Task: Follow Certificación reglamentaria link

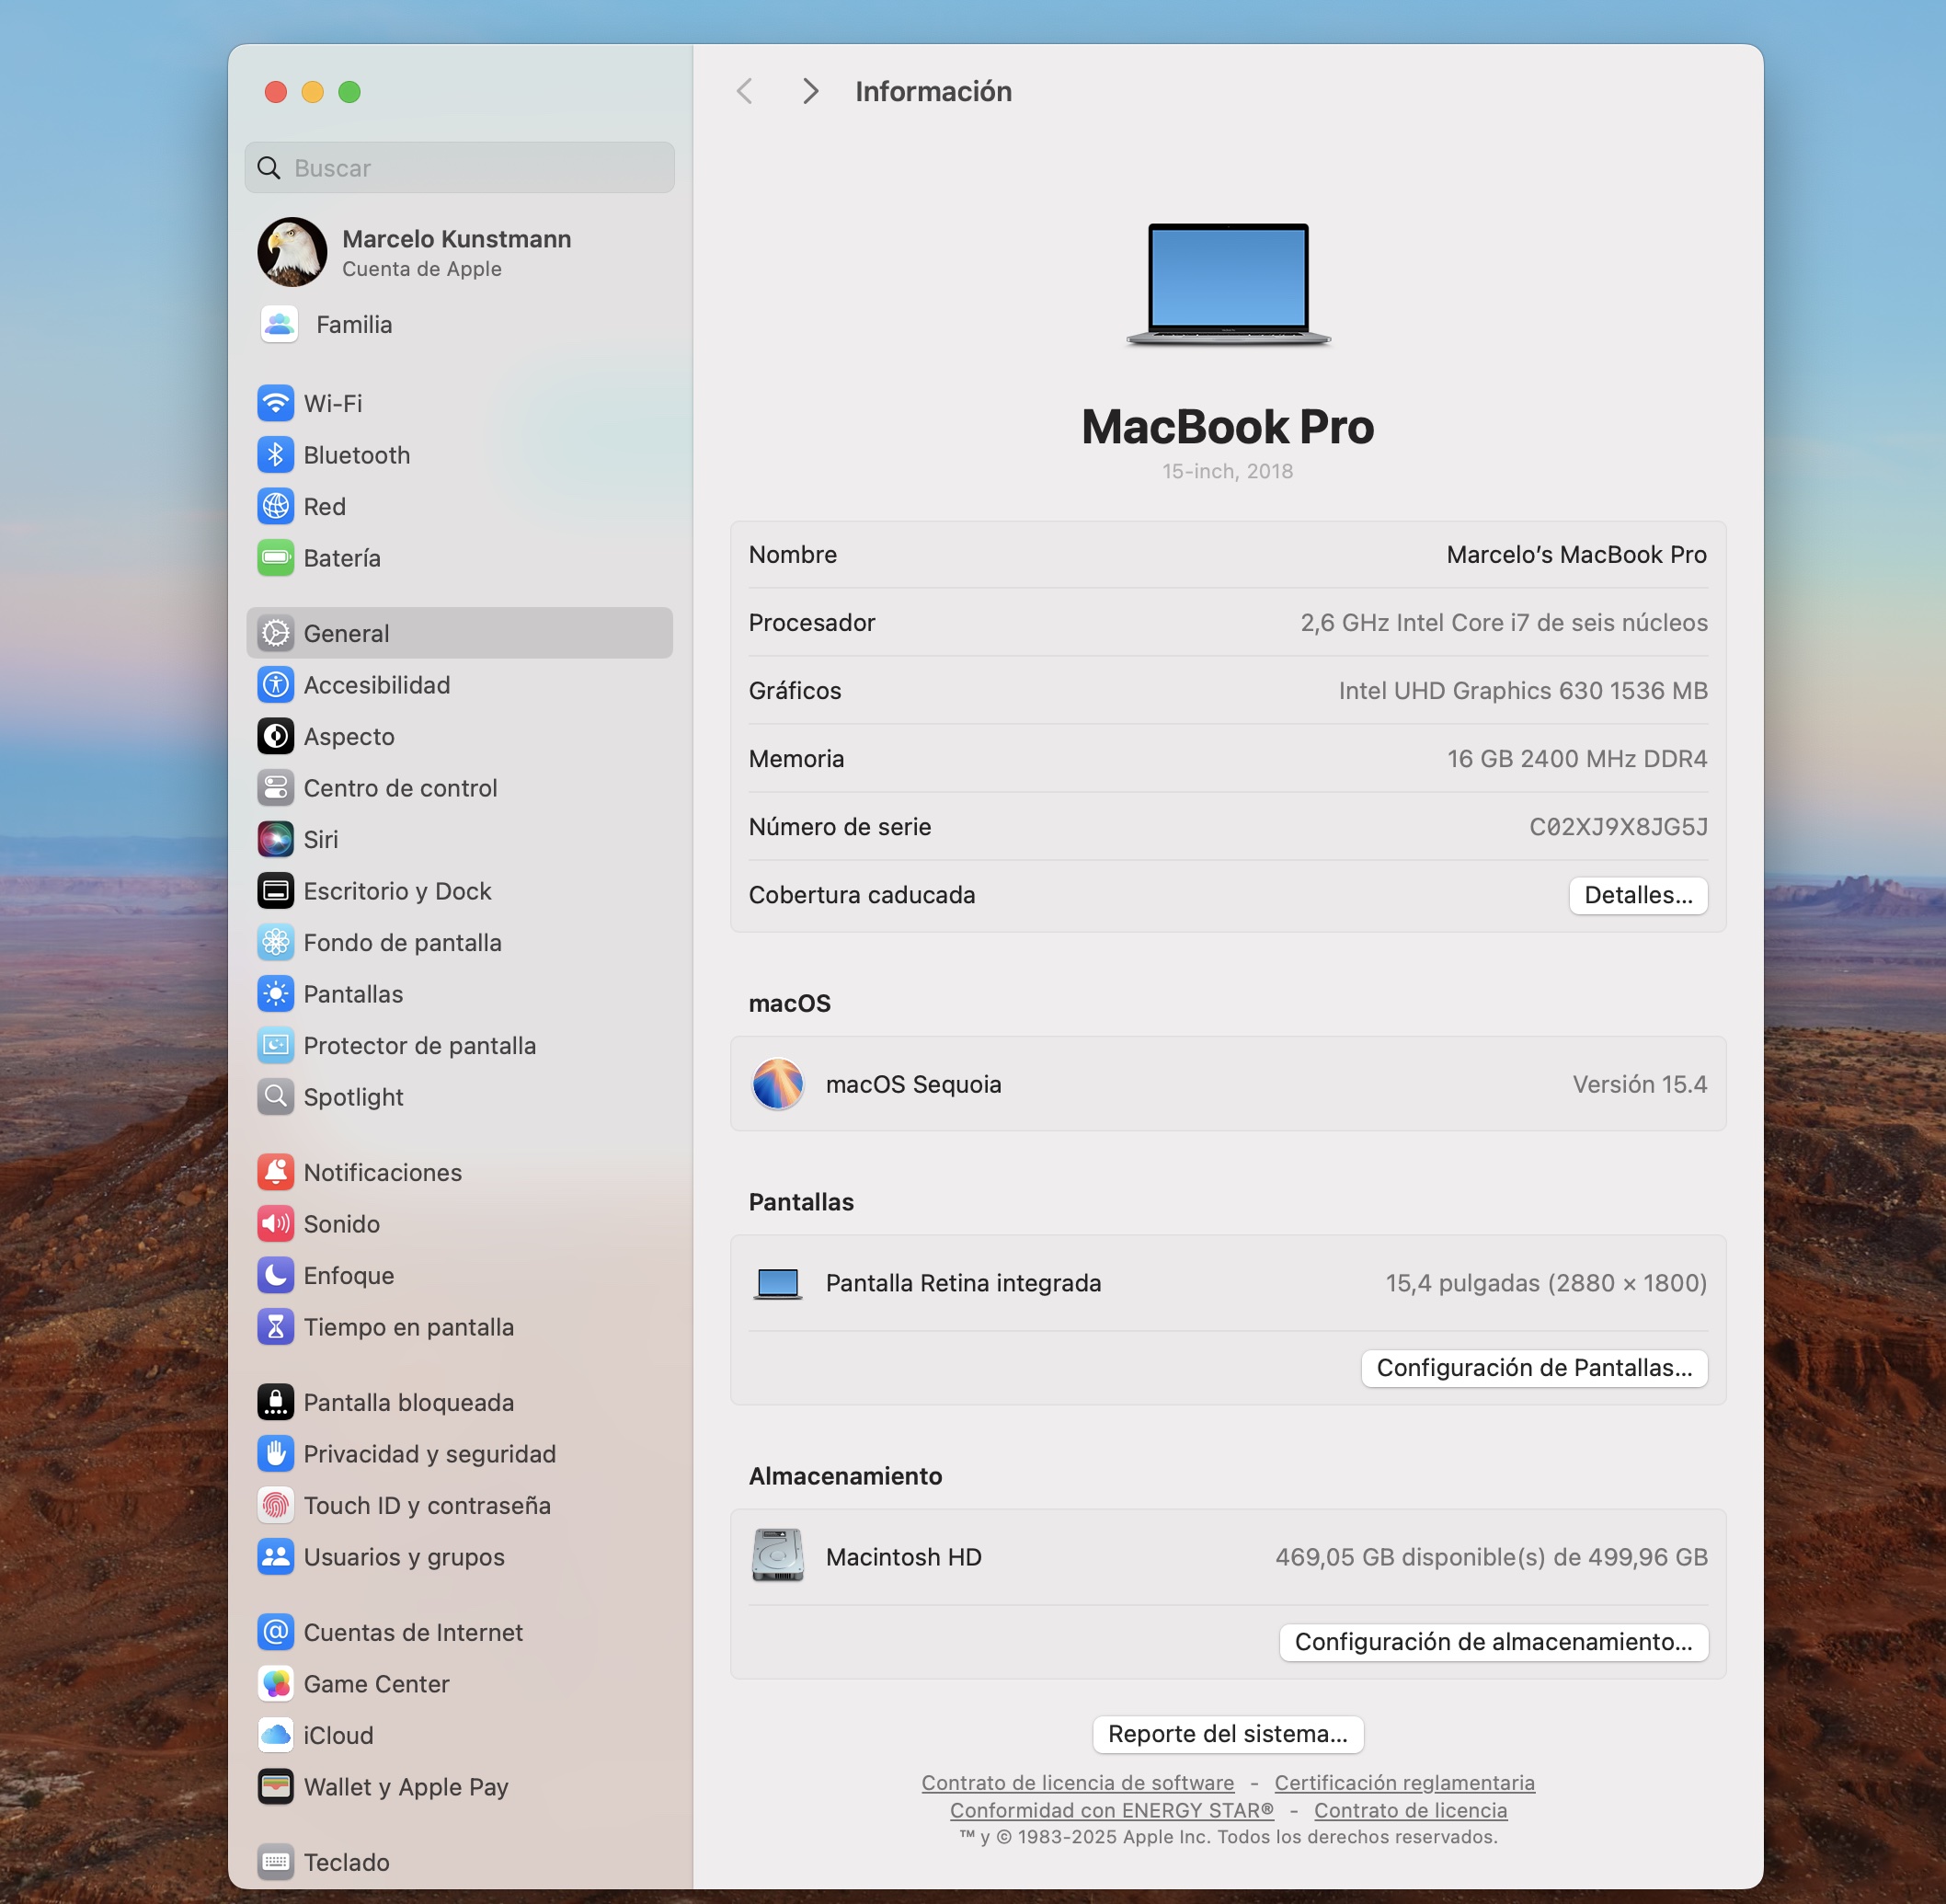Action: [x=1403, y=1782]
